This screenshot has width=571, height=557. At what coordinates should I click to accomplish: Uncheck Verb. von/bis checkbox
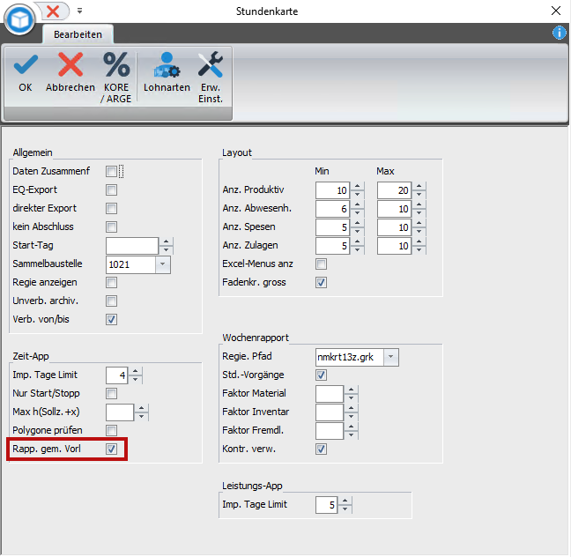111,320
